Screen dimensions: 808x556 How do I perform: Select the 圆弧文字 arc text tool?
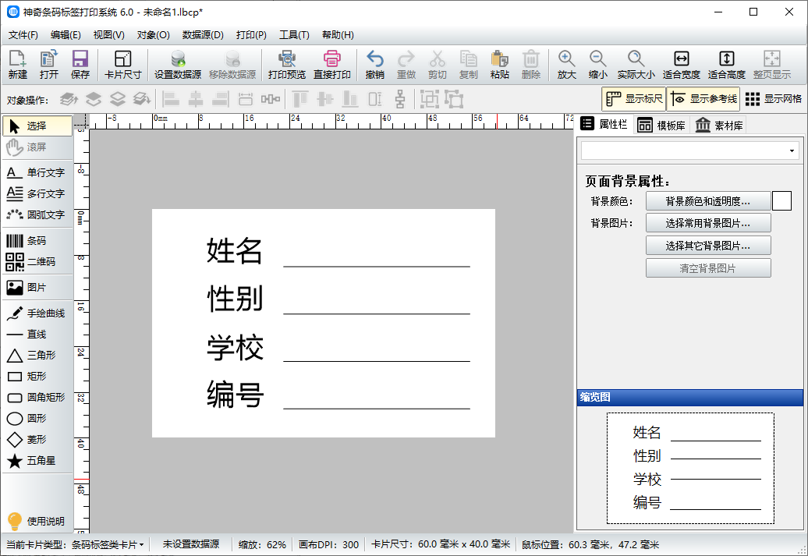click(37, 214)
